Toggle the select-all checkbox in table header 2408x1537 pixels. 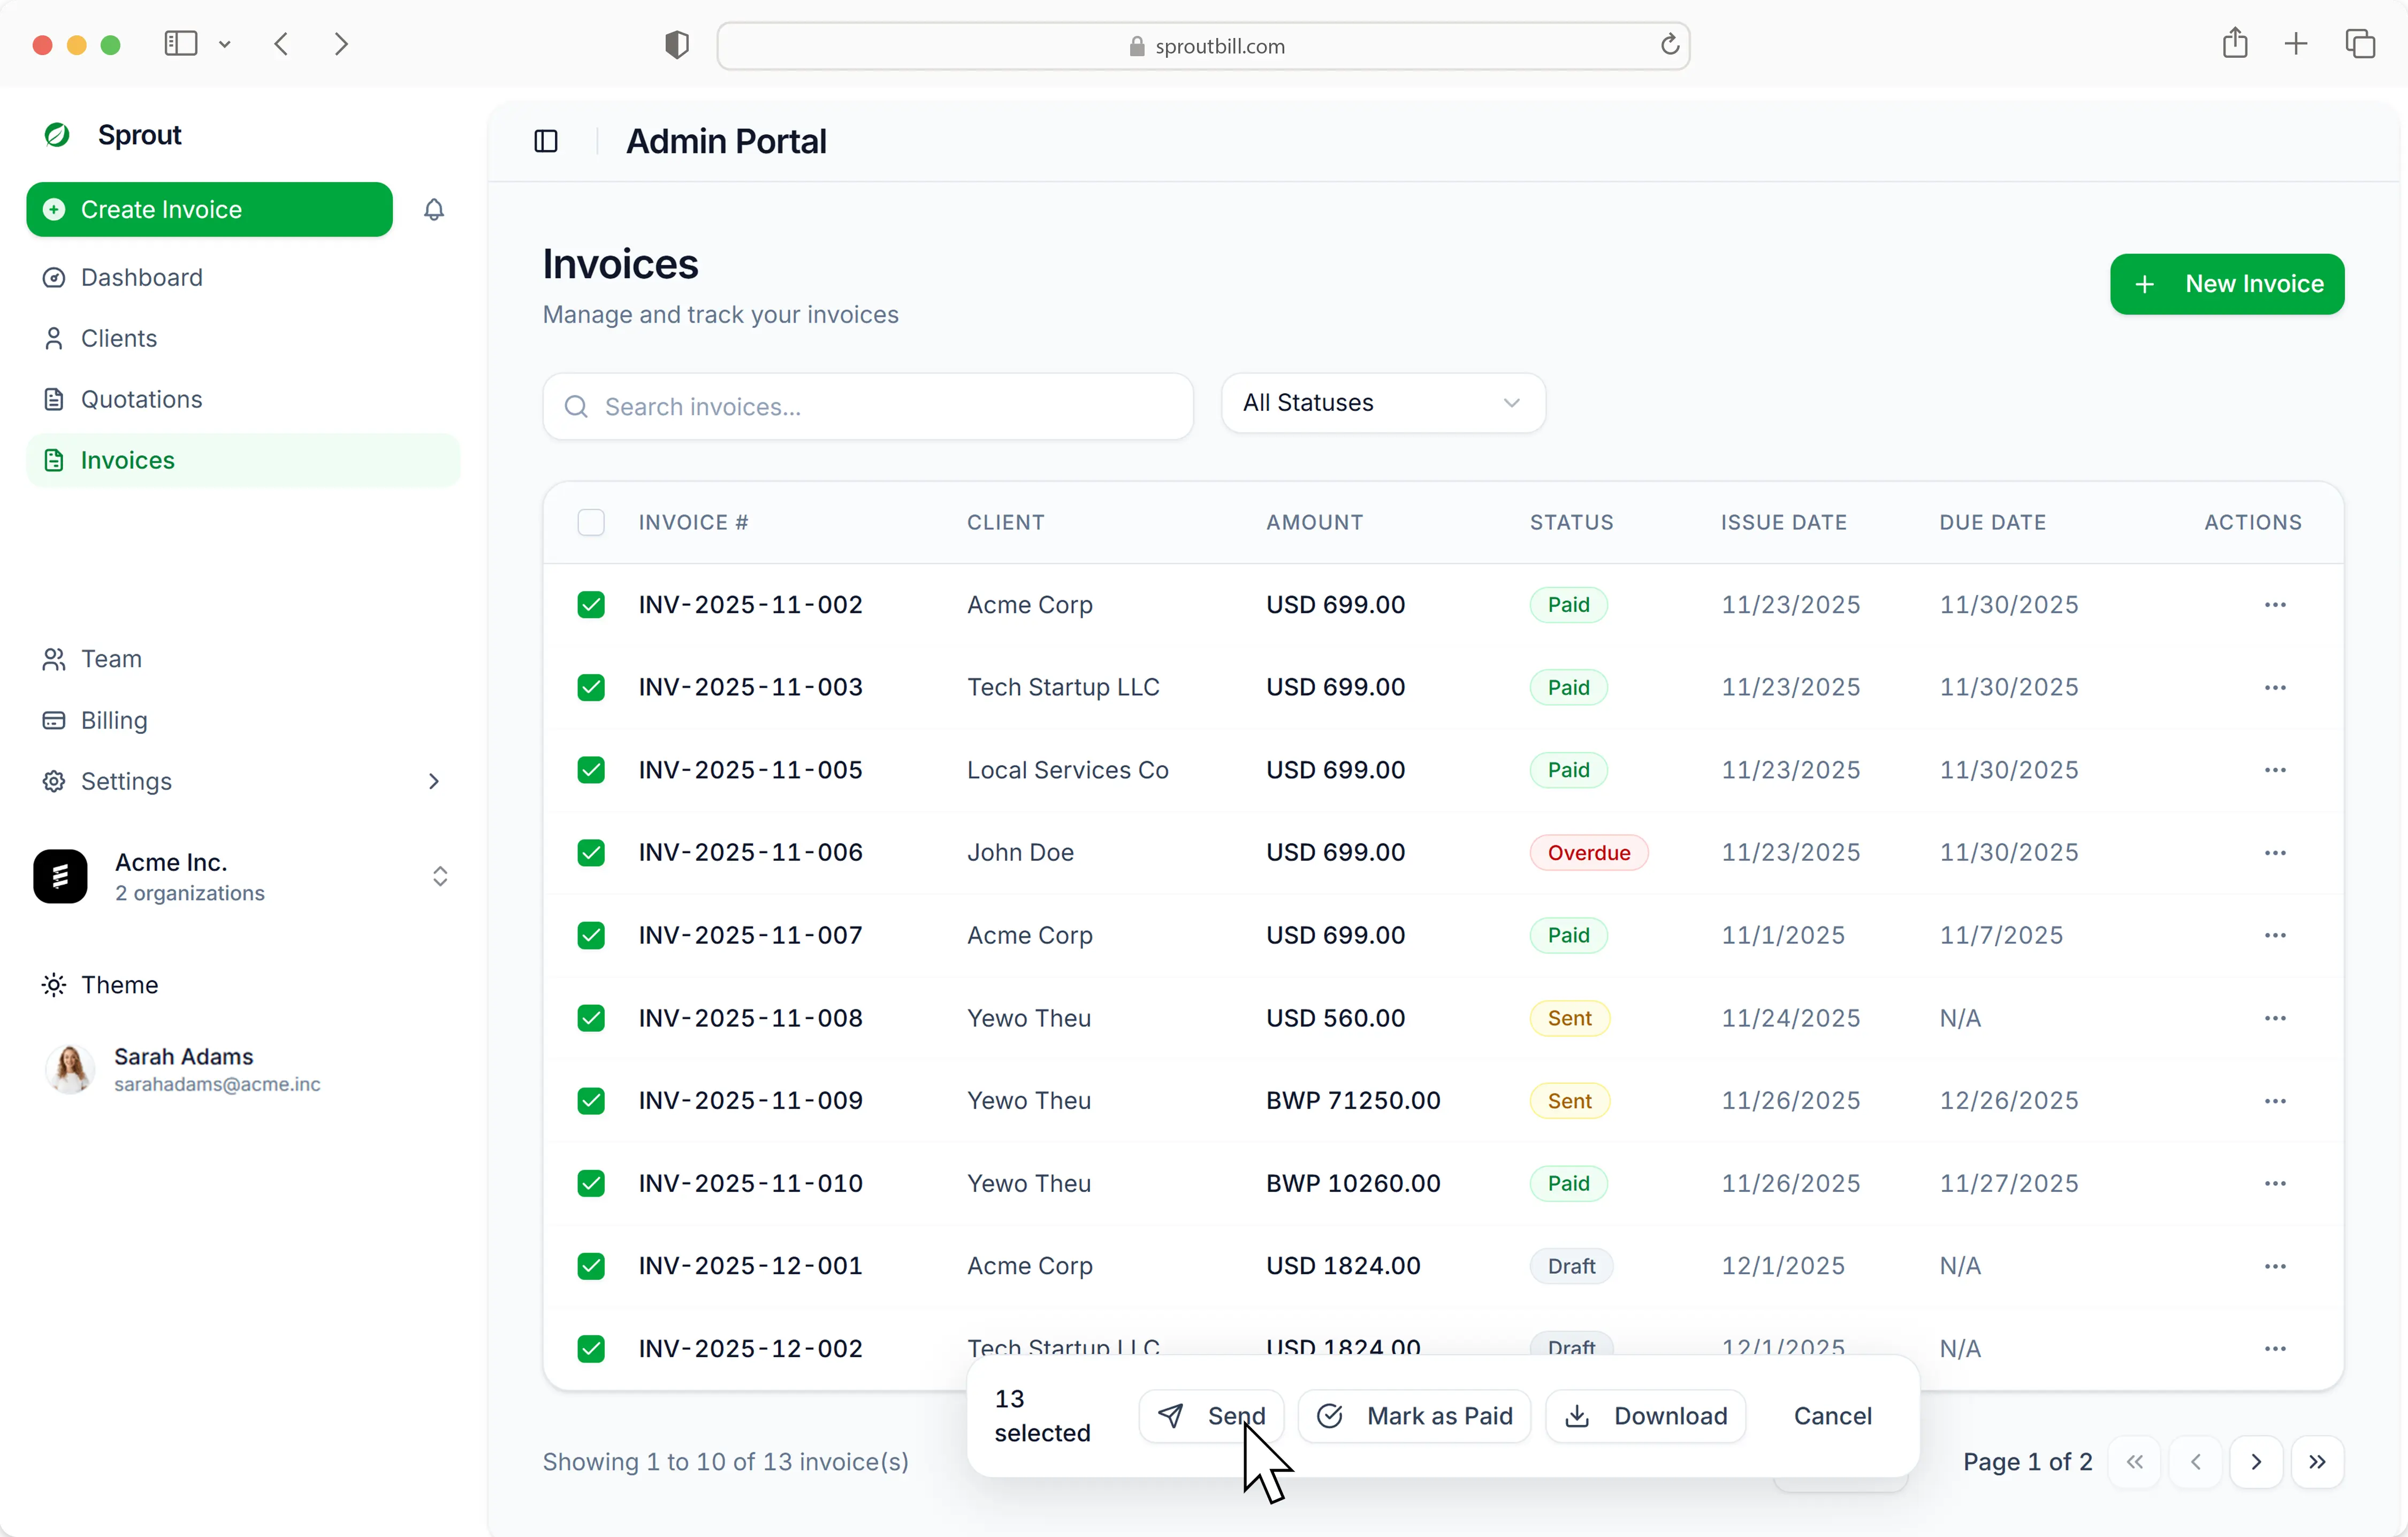(590, 521)
